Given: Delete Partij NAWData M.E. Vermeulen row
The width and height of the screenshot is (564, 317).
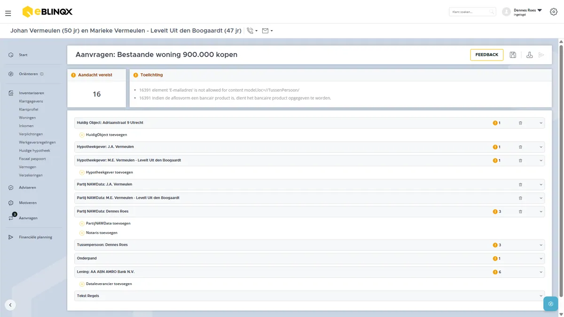Looking at the screenshot, I should (x=520, y=198).
